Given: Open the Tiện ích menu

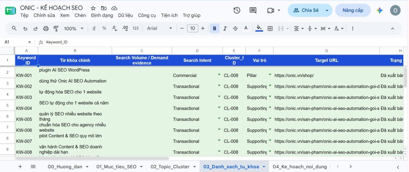Looking at the screenshot, I should click(169, 16).
